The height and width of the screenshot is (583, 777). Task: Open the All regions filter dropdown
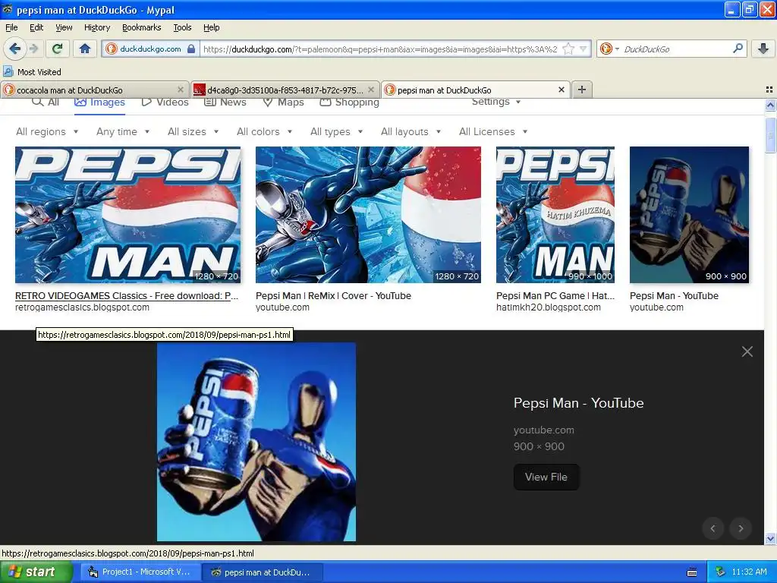click(47, 131)
